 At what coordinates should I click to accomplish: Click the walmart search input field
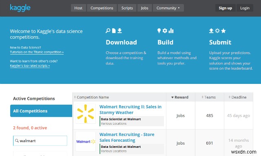point(40,141)
